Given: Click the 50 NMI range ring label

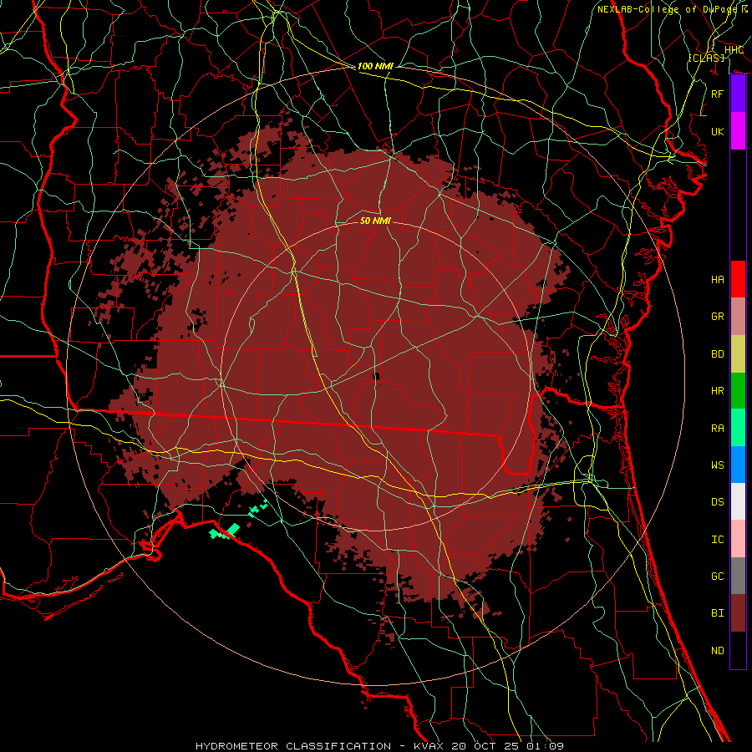Looking at the screenshot, I should click(375, 221).
